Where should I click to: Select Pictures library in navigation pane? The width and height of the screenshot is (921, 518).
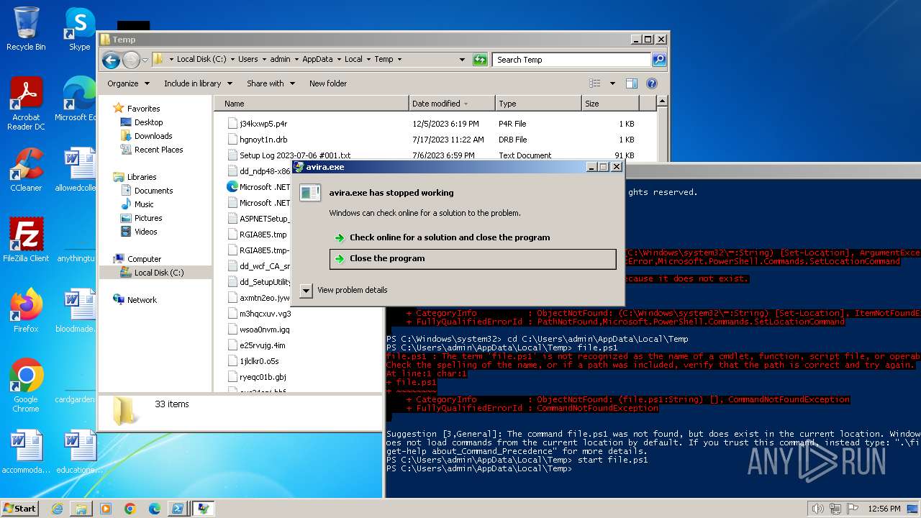click(148, 218)
